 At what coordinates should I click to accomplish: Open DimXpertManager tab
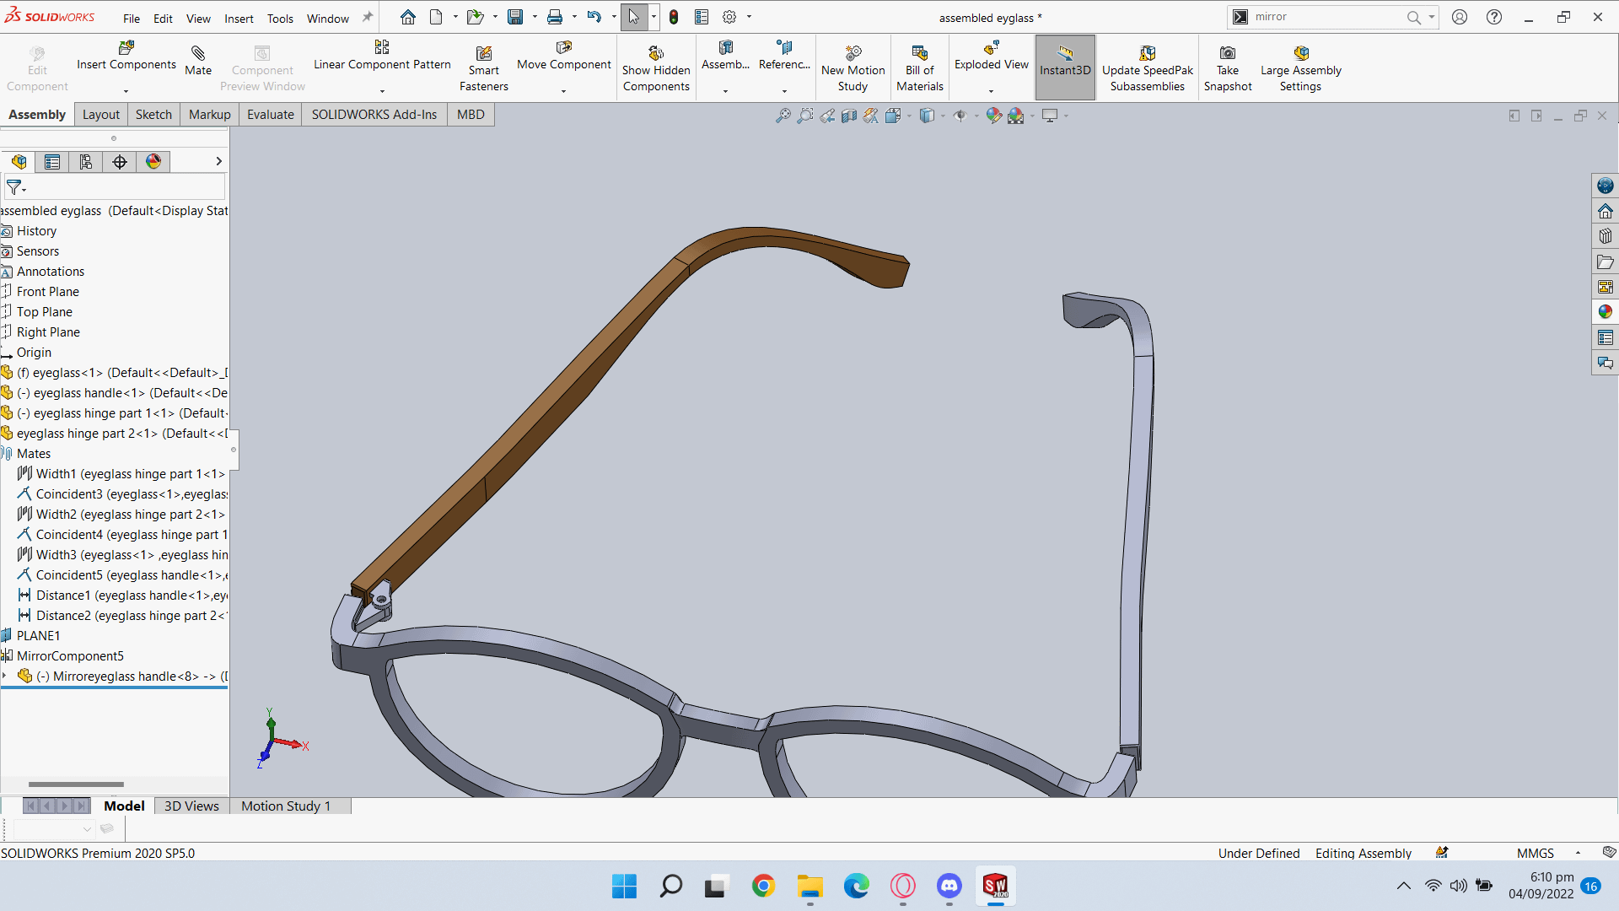pos(120,162)
